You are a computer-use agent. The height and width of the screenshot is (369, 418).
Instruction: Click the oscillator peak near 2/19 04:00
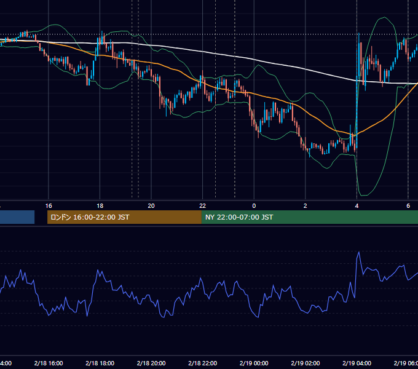359,252
